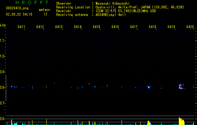
Task: Click the 0412 time axis marker
Action: [40, 27]
